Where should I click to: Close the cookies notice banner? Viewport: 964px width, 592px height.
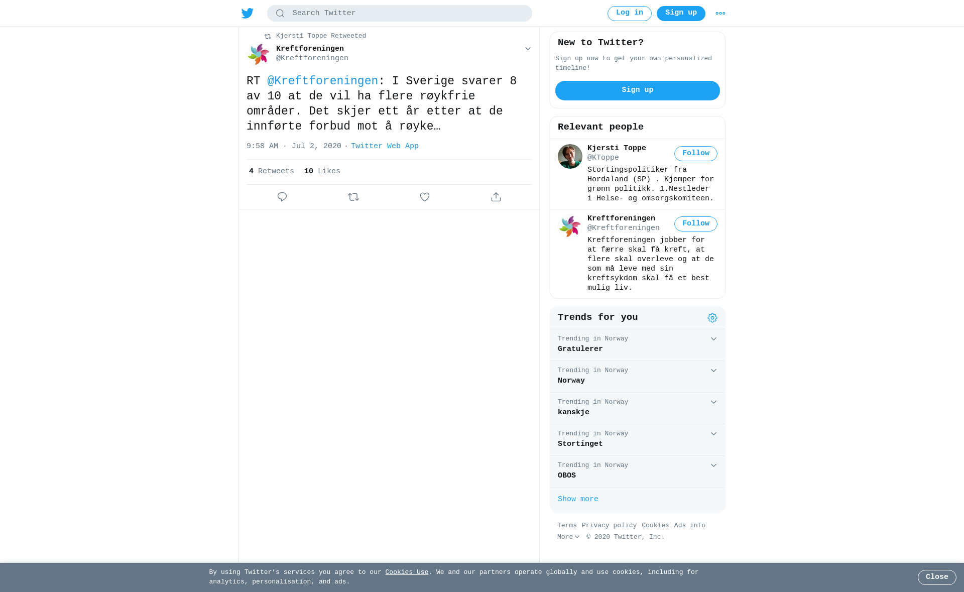click(937, 577)
